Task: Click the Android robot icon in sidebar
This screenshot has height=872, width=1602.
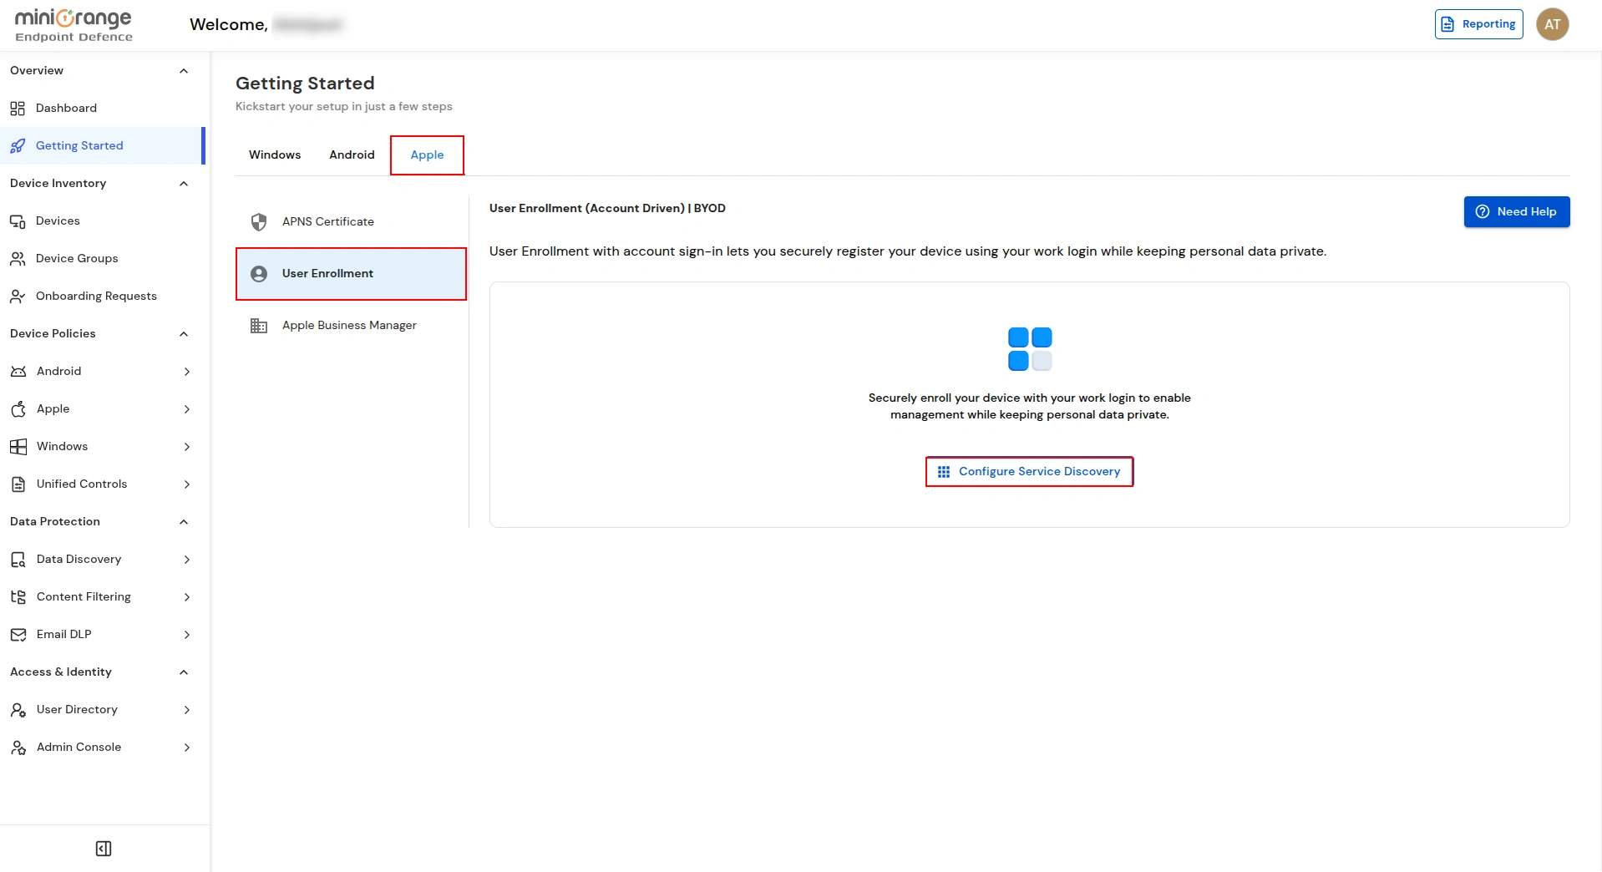Action: (x=18, y=371)
